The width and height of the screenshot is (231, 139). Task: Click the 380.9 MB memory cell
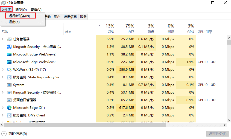click(x=126, y=70)
